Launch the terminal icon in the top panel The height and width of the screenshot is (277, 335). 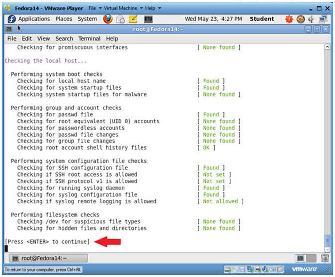point(148,19)
